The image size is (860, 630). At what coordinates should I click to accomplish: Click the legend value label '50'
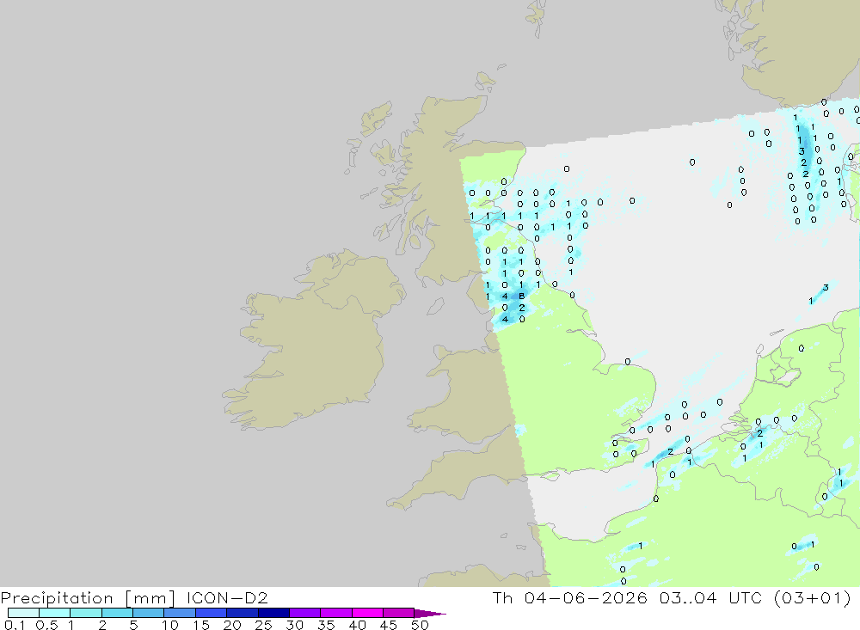420,625
